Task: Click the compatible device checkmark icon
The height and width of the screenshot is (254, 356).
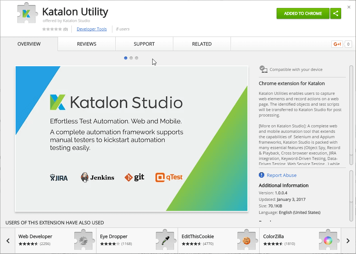Action: tap(263, 69)
